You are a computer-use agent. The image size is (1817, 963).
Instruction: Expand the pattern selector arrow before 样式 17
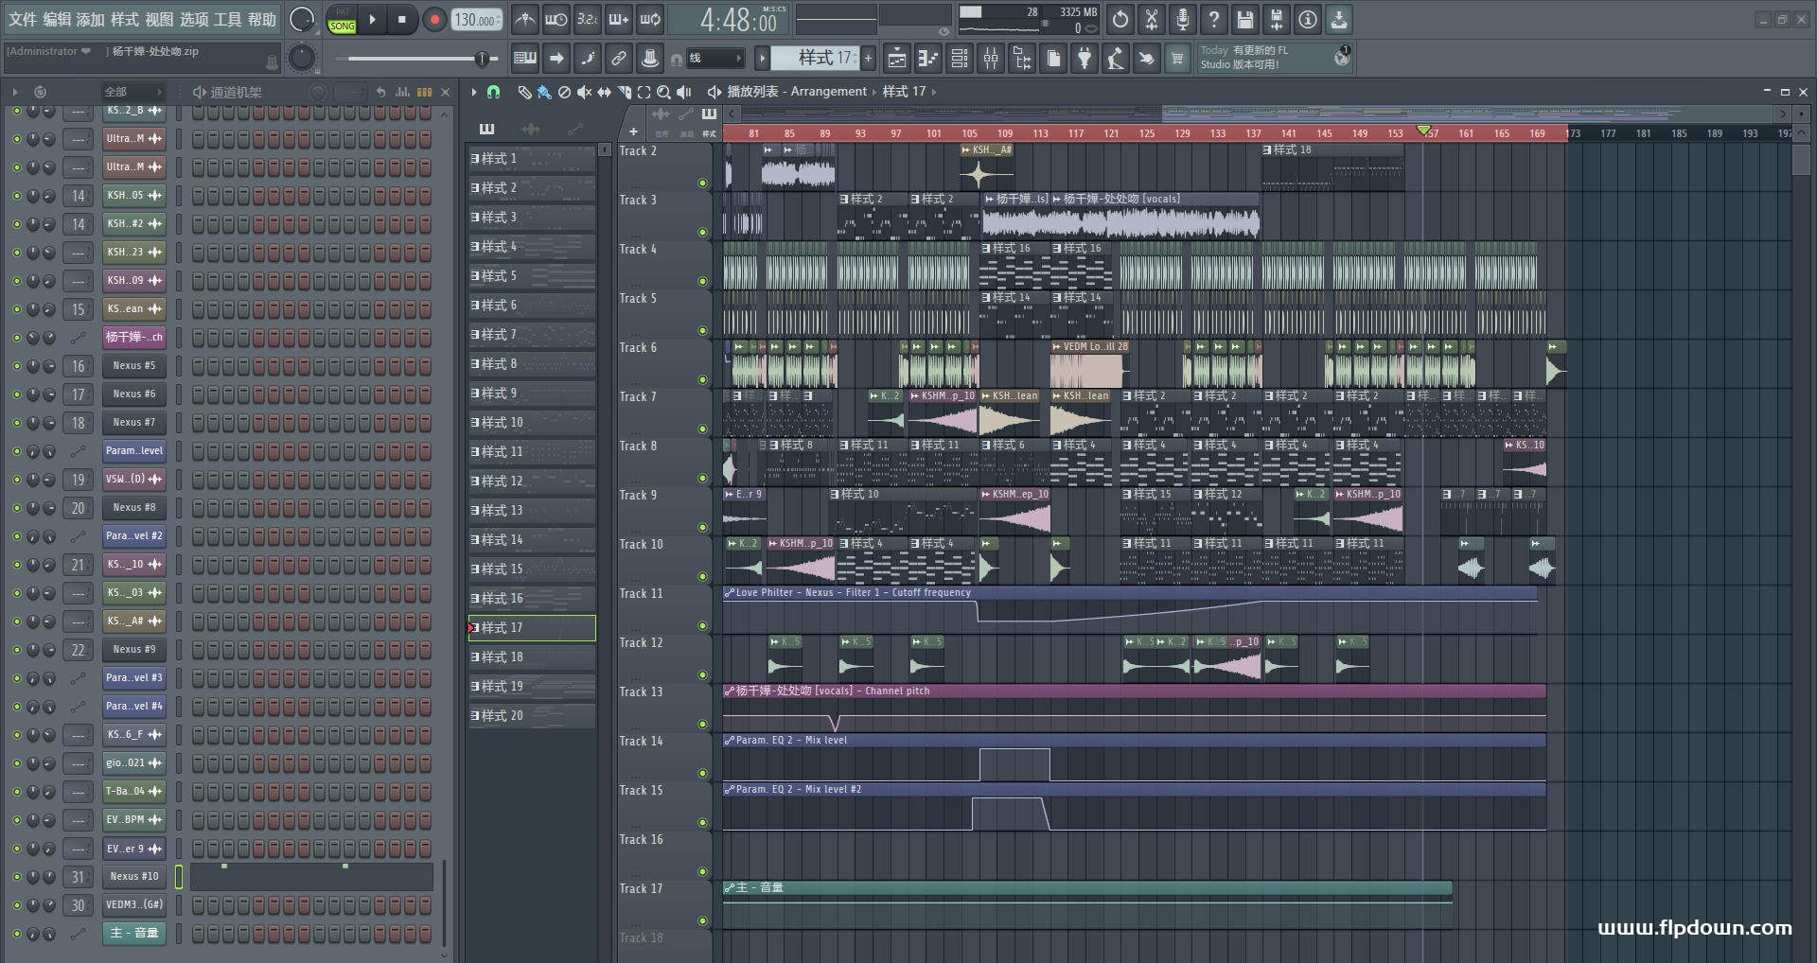(762, 59)
